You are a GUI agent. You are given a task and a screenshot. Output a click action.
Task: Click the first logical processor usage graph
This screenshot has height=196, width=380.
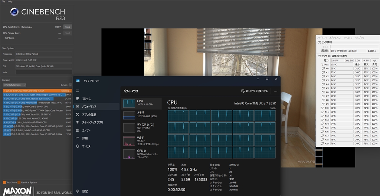click(178, 116)
